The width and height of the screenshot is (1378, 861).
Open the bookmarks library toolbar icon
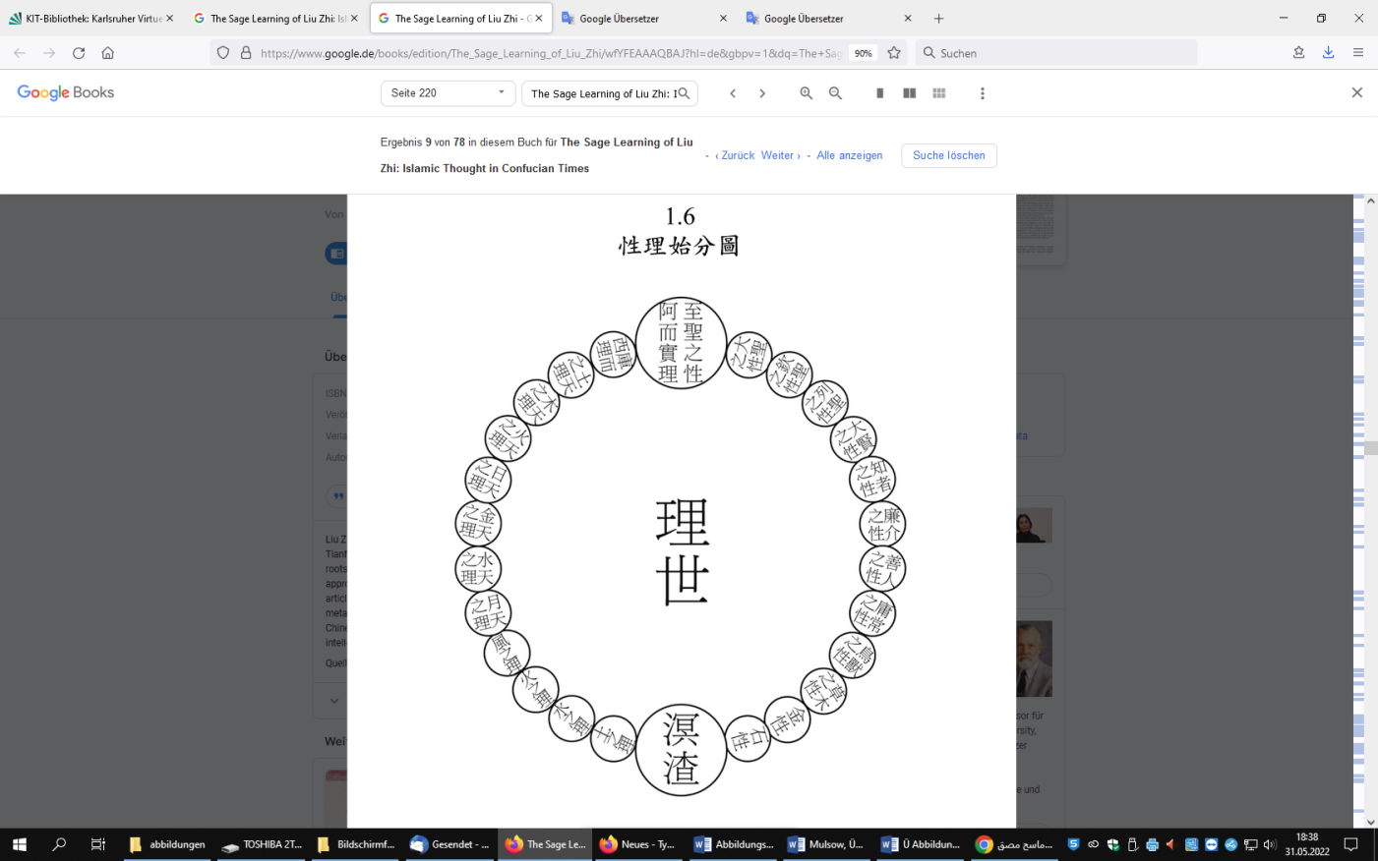click(x=1299, y=53)
